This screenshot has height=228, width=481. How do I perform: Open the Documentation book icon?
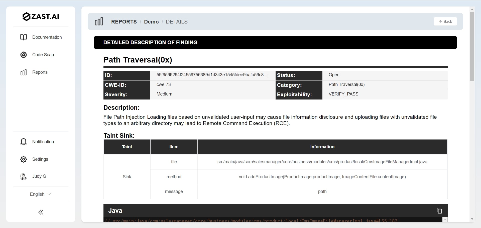click(24, 37)
